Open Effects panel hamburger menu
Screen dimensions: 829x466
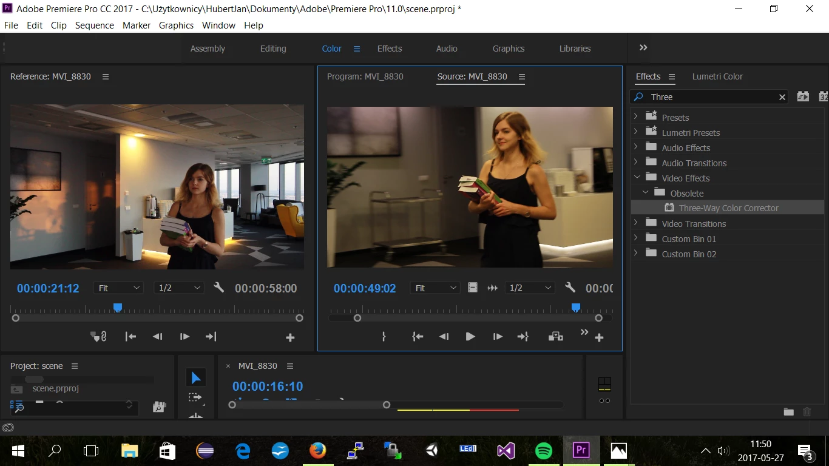672,76
